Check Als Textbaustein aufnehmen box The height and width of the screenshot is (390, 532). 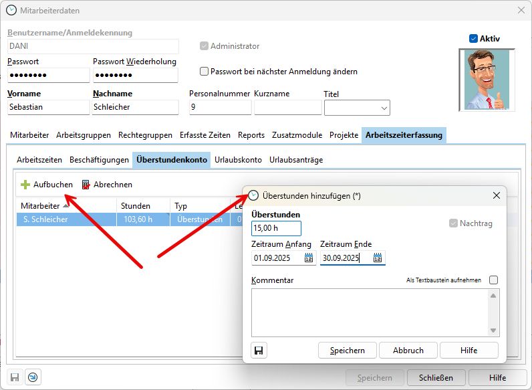[x=493, y=280]
